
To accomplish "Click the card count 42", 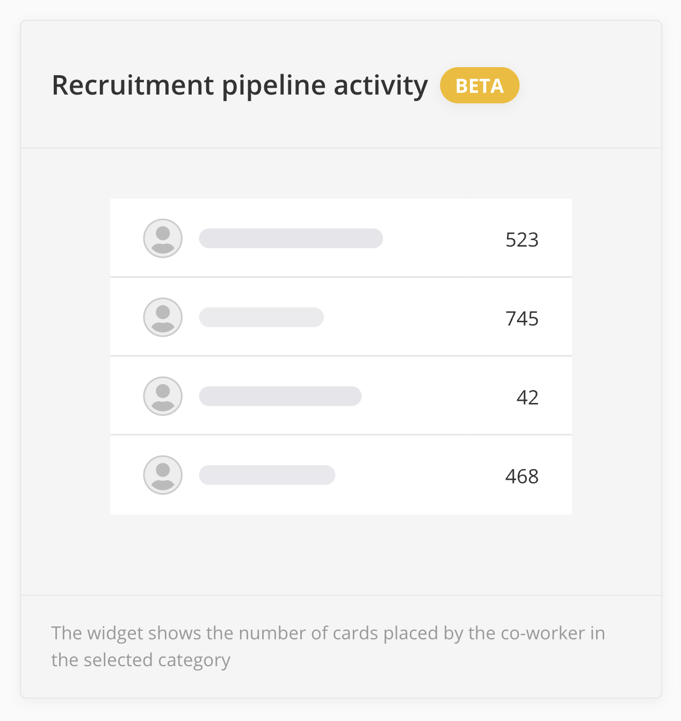I will [x=527, y=398].
